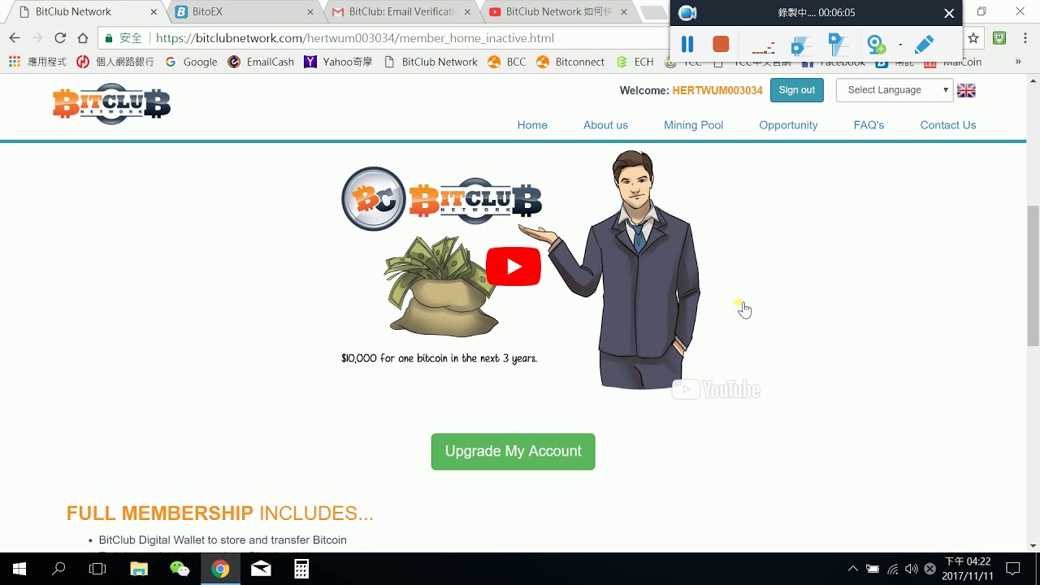
Task: Click the green secure padlock icon
Action: (109, 38)
